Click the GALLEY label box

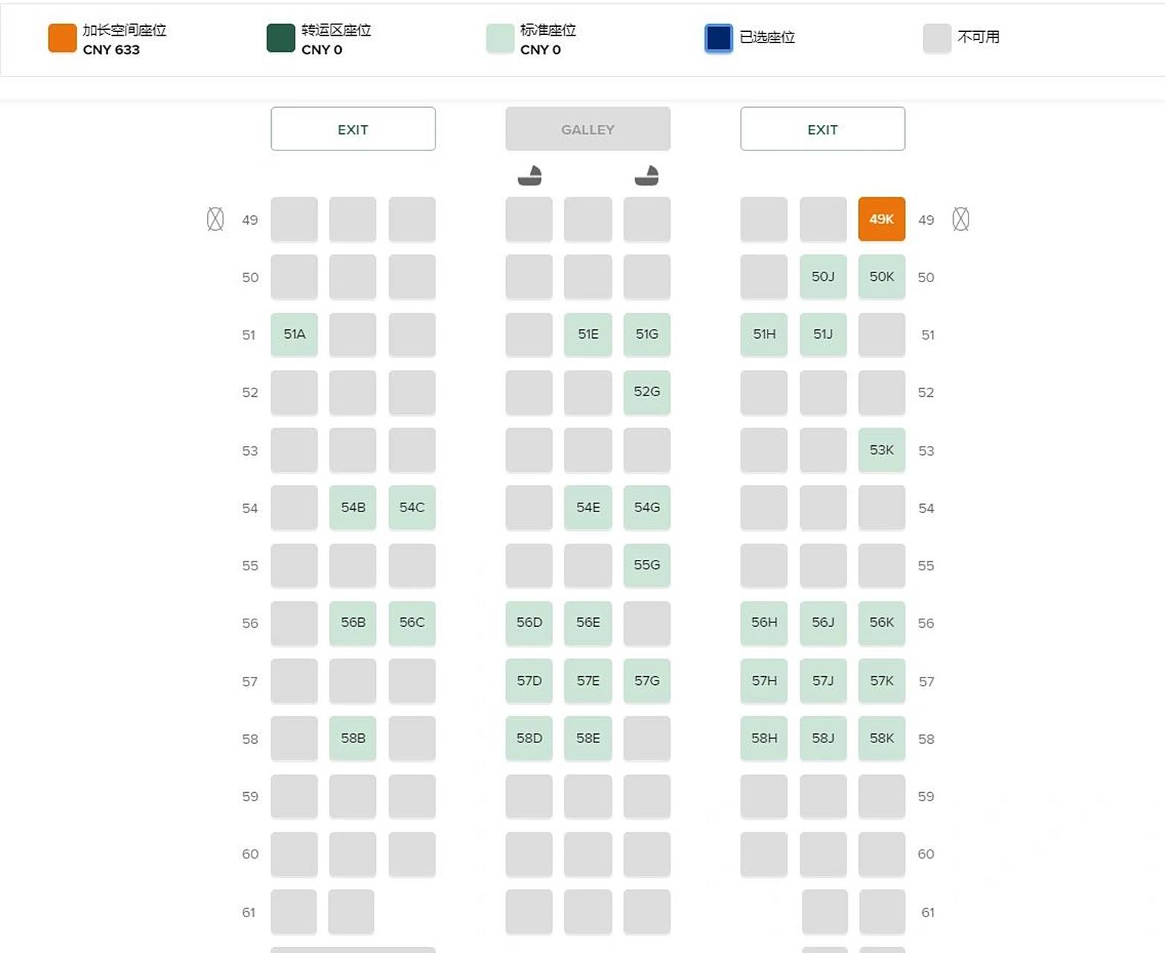(587, 129)
